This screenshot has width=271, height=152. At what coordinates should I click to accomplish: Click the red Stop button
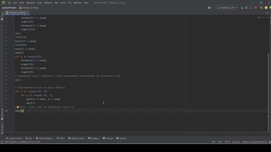[x=256, y=8]
